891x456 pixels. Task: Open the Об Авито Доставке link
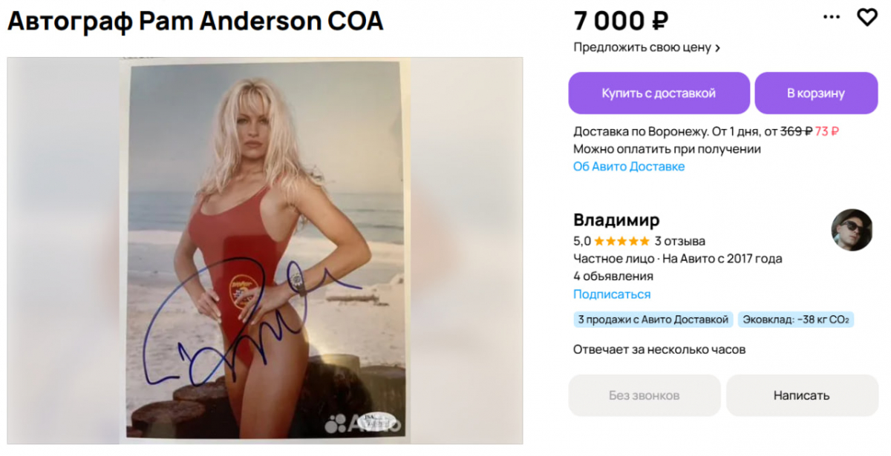(x=629, y=166)
